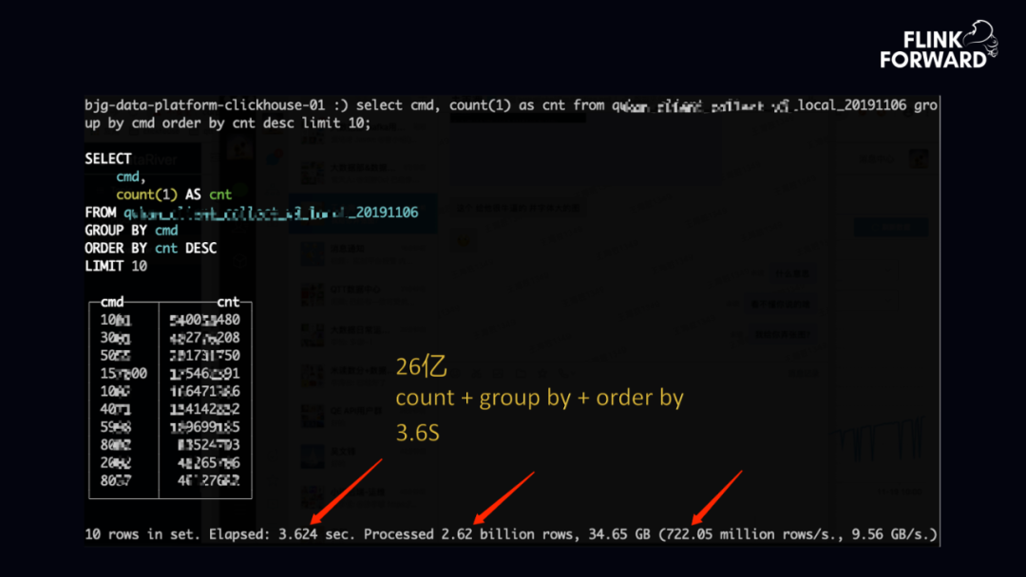The height and width of the screenshot is (577, 1026).
Task: Click the cmd column header
Action: 112,302
